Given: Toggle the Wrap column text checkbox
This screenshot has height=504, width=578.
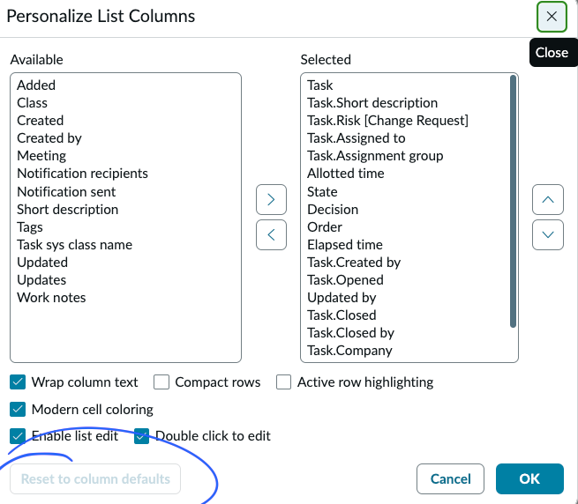Looking at the screenshot, I should (18, 382).
